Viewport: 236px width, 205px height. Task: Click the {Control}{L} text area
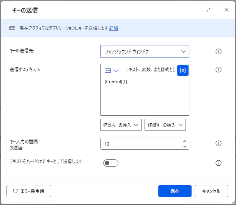pyautogui.click(x=145, y=95)
